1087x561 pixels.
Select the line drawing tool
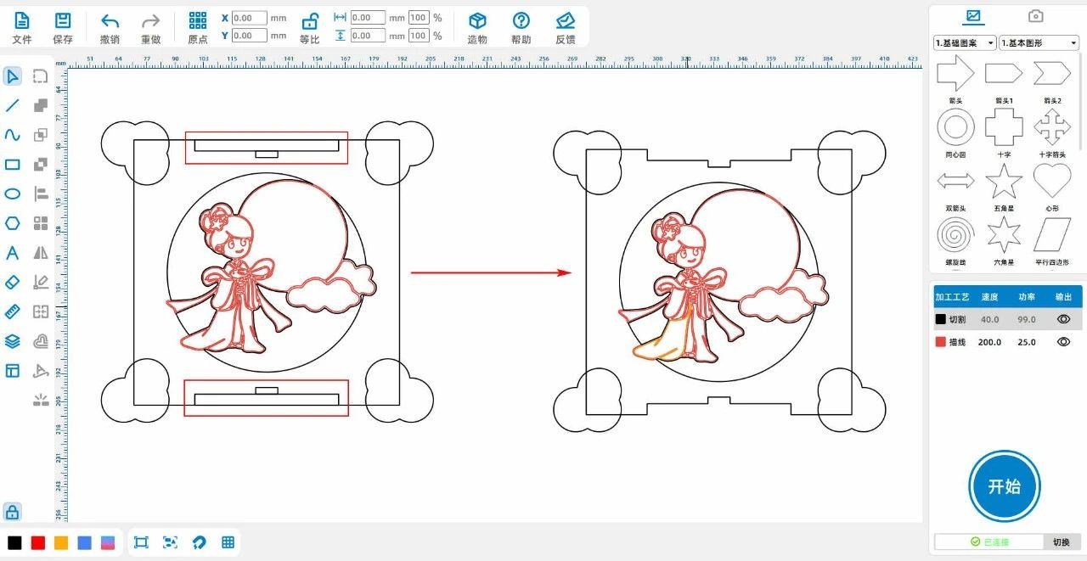(x=13, y=106)
